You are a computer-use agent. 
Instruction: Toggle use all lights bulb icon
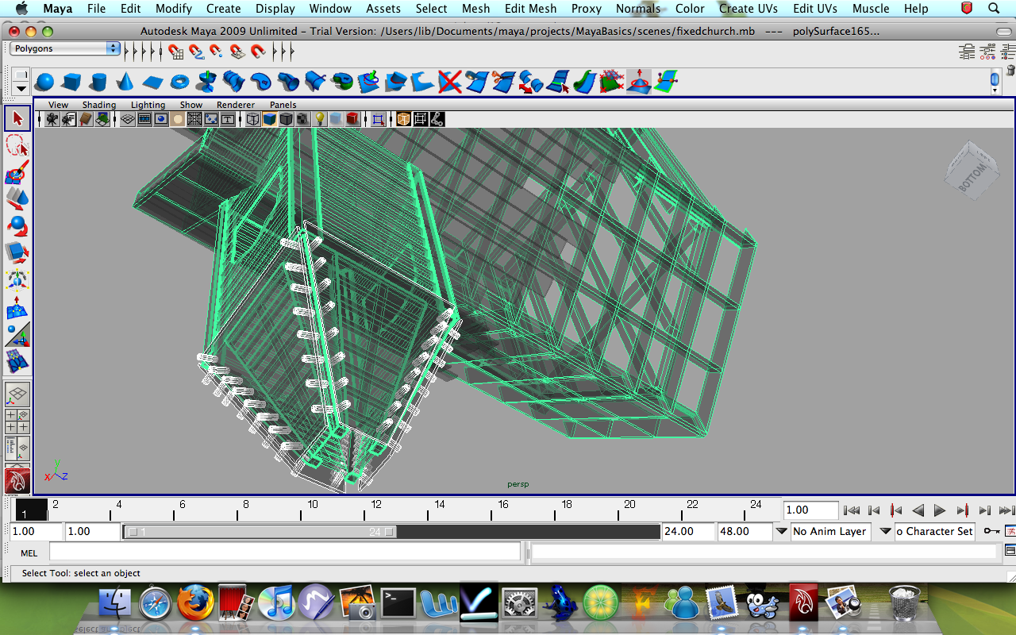[319, 119]
